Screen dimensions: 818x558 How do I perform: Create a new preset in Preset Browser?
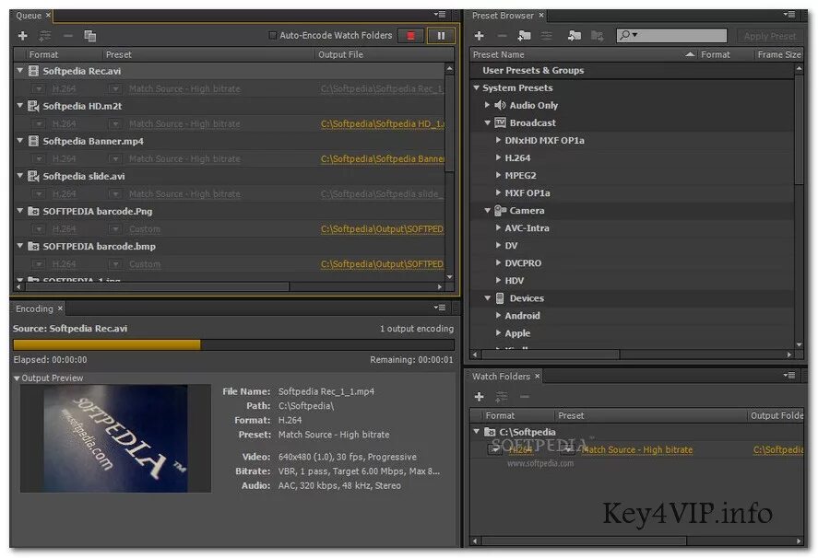click(479, 35)
